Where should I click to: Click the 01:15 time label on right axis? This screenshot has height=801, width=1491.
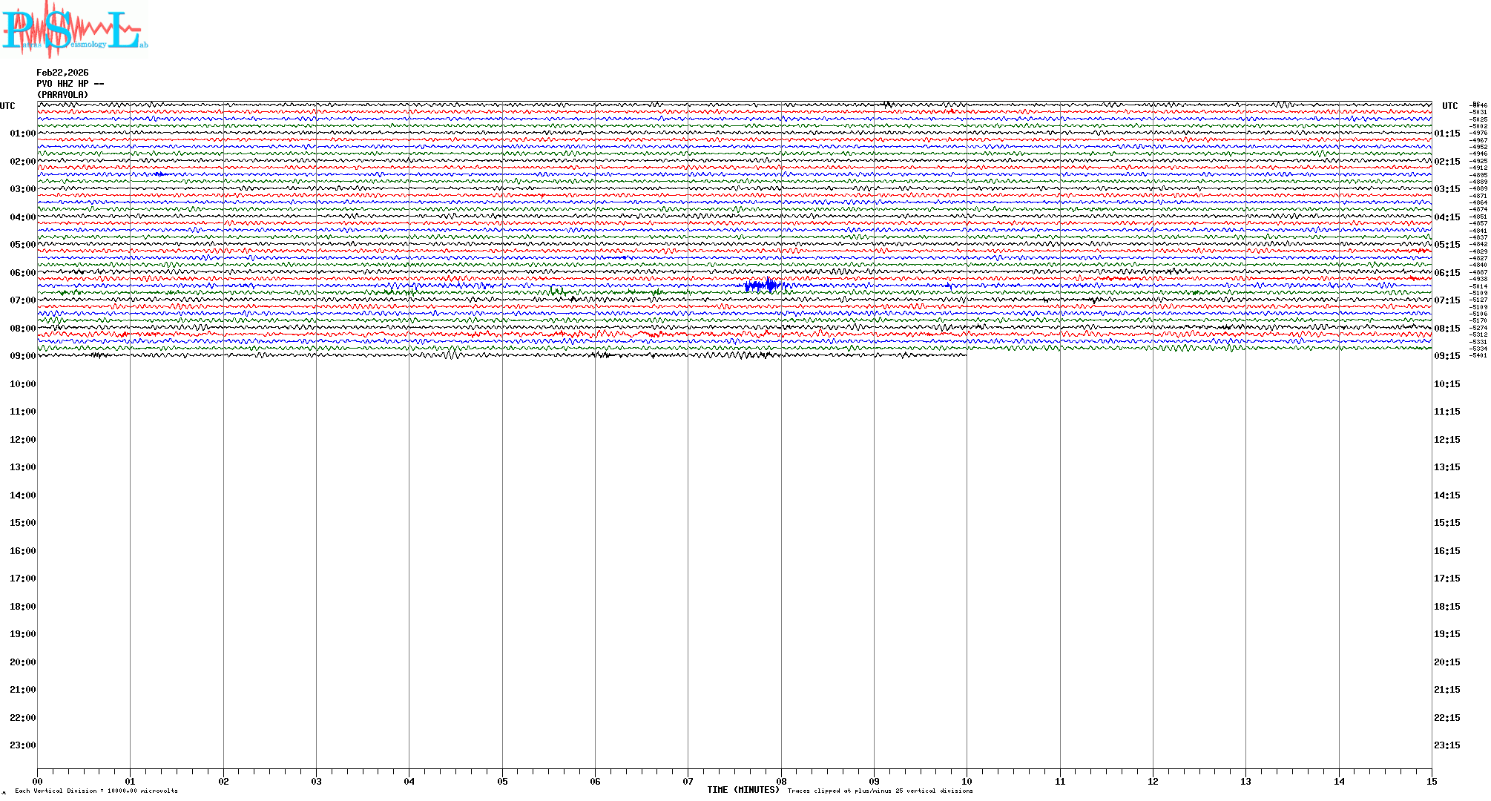click(1446, 133)
